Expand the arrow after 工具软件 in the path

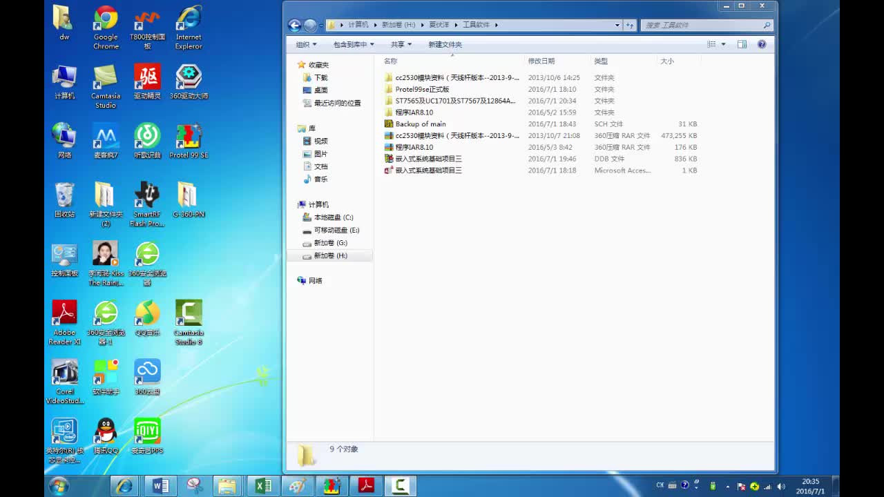pyautogui.click(x=496, y=25)
